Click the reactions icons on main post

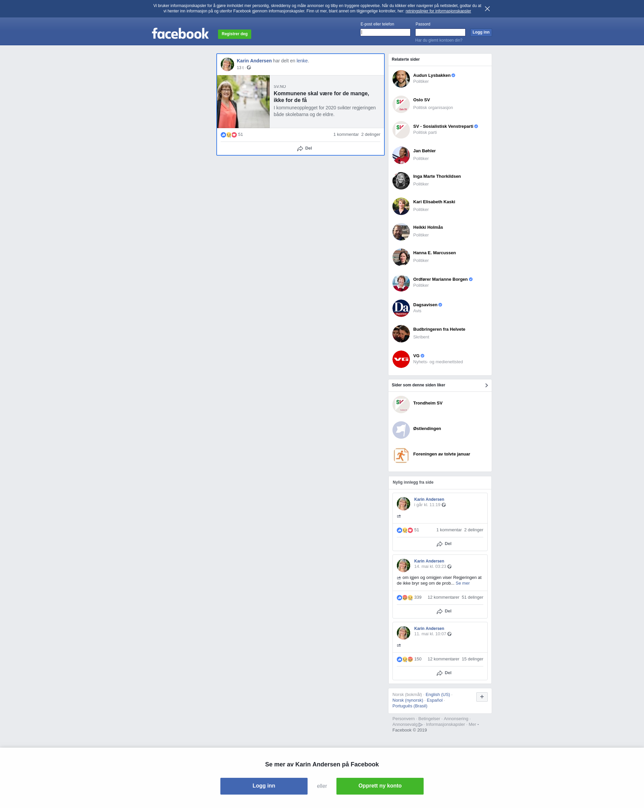(x=229, y=134)
